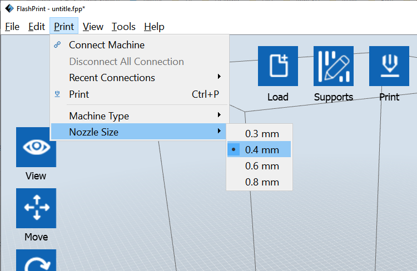
Task: Click the link icon beside Connect Machine
Action: click(x=57, y=44)
